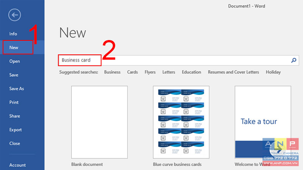Select Save in the sidebar
The width and height of the screenshot is (303, 170).
14,75
